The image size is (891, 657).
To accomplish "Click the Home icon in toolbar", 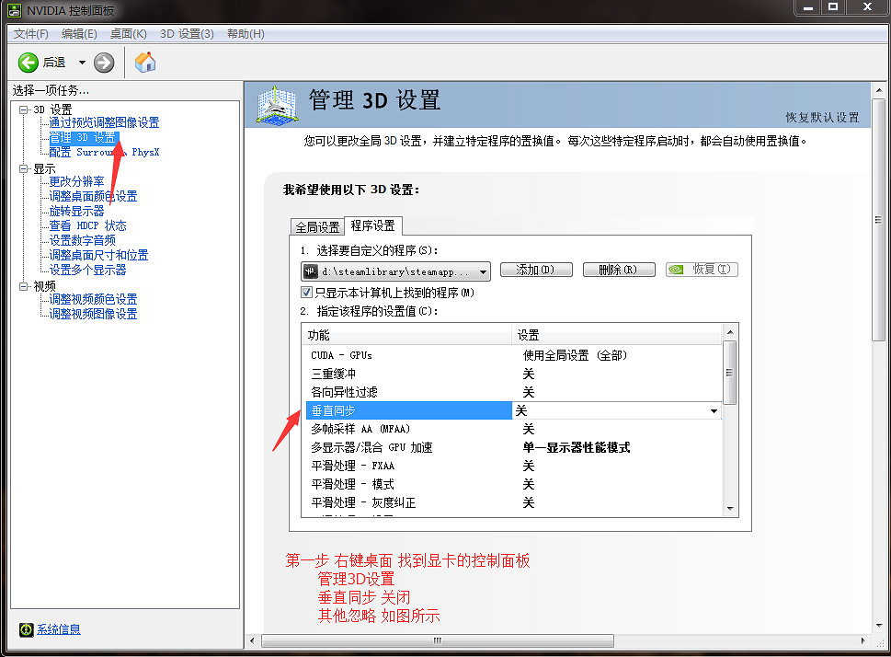I will pos(145,63).
